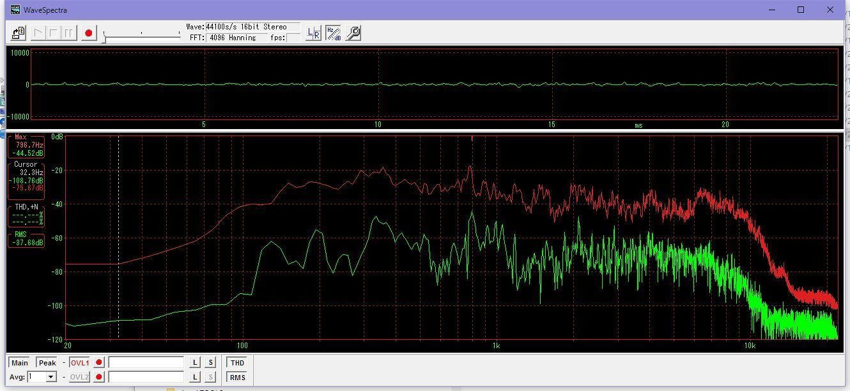The image size is (850, 391).
Task: Click the 0dB label on spectrum axis
Action: coord(57,137)
